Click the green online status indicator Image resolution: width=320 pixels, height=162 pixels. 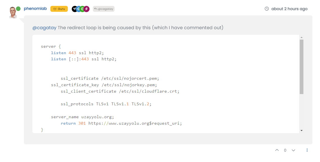point(18,9)
